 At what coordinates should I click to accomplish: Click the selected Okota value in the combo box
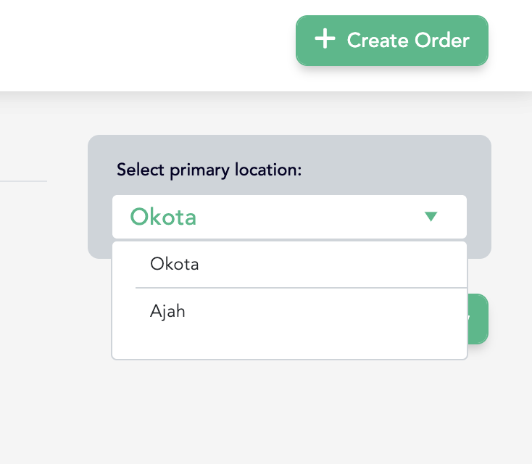click(163, 217)
